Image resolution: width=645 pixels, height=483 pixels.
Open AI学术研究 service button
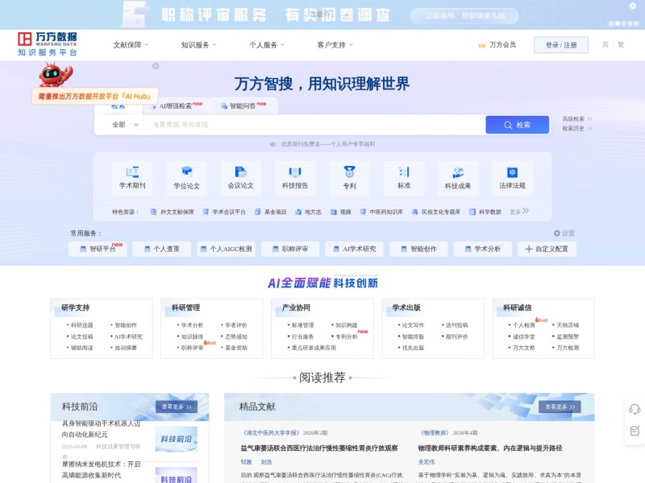tap(354, 249)
